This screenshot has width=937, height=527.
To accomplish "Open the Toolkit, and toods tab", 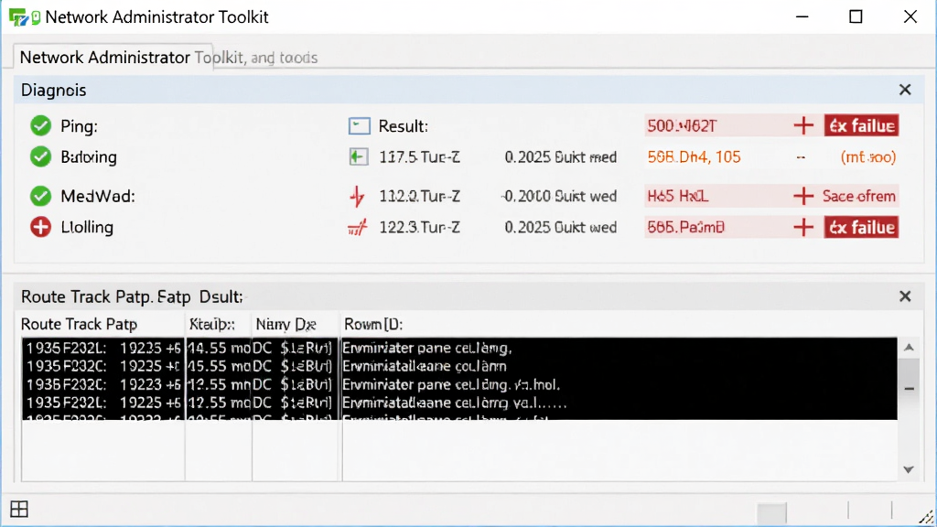I will tap(256, 58).
